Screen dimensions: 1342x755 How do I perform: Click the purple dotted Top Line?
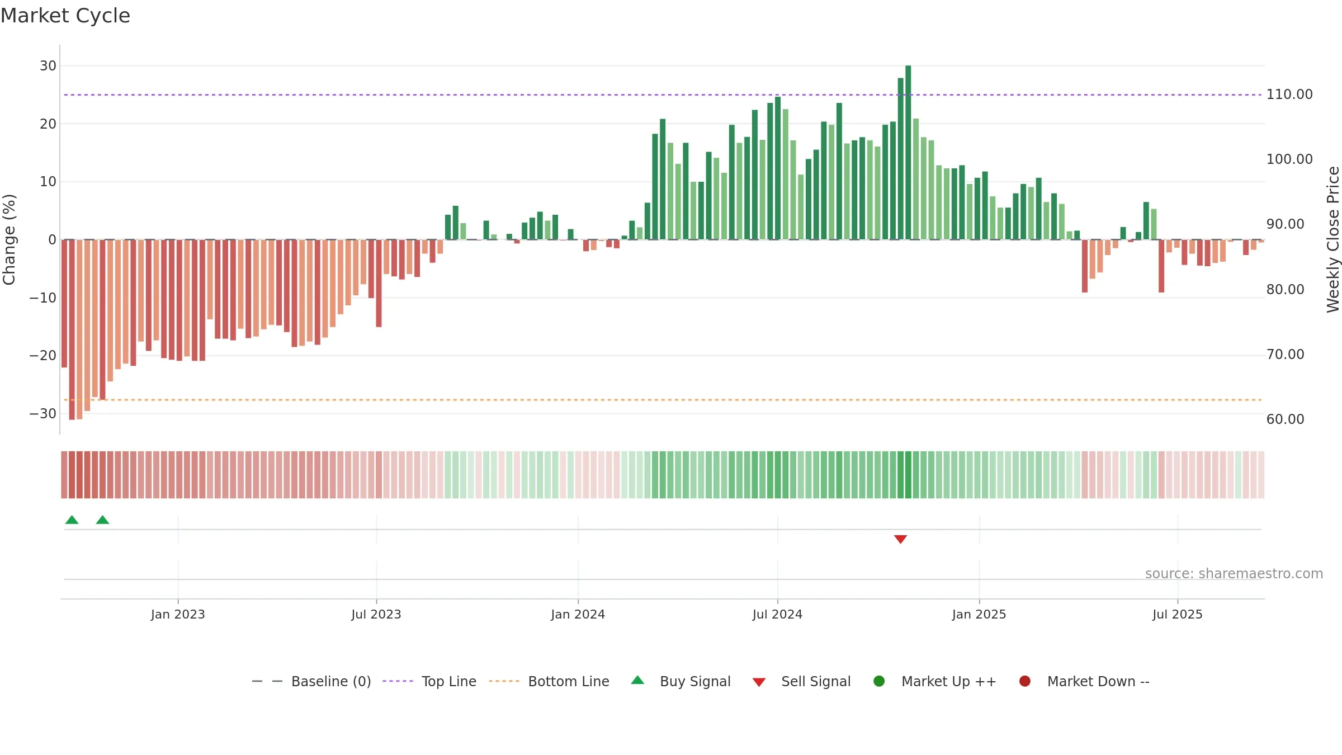tap(663, 95)
